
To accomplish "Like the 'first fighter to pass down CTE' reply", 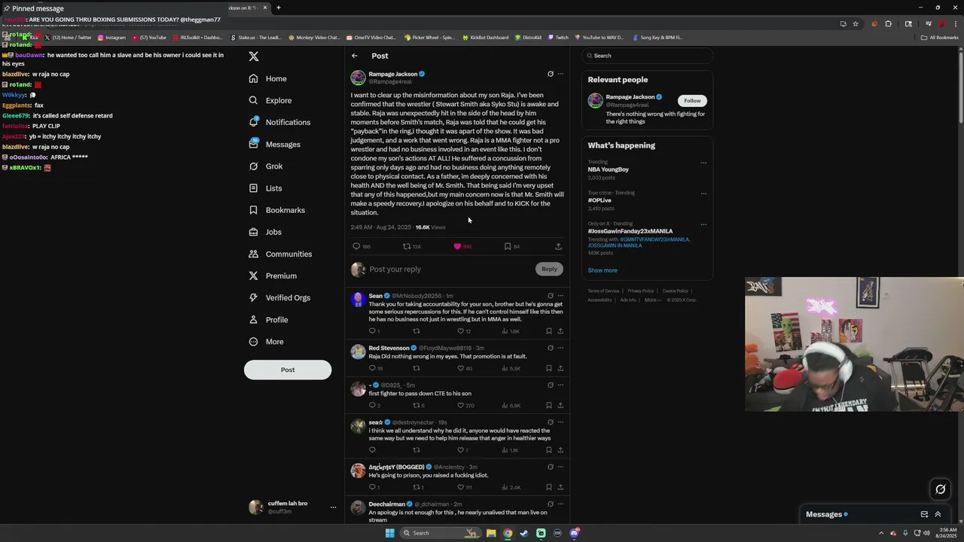I will tap(461, 405).
